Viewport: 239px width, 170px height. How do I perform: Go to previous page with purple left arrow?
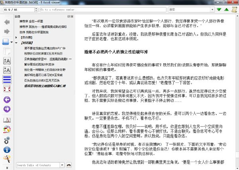[x=7, y=100]
